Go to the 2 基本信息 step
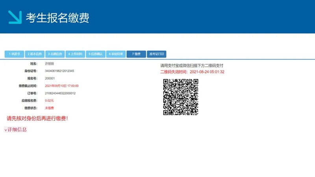This screenshot has height=177, width=315. tap(35, 54)
